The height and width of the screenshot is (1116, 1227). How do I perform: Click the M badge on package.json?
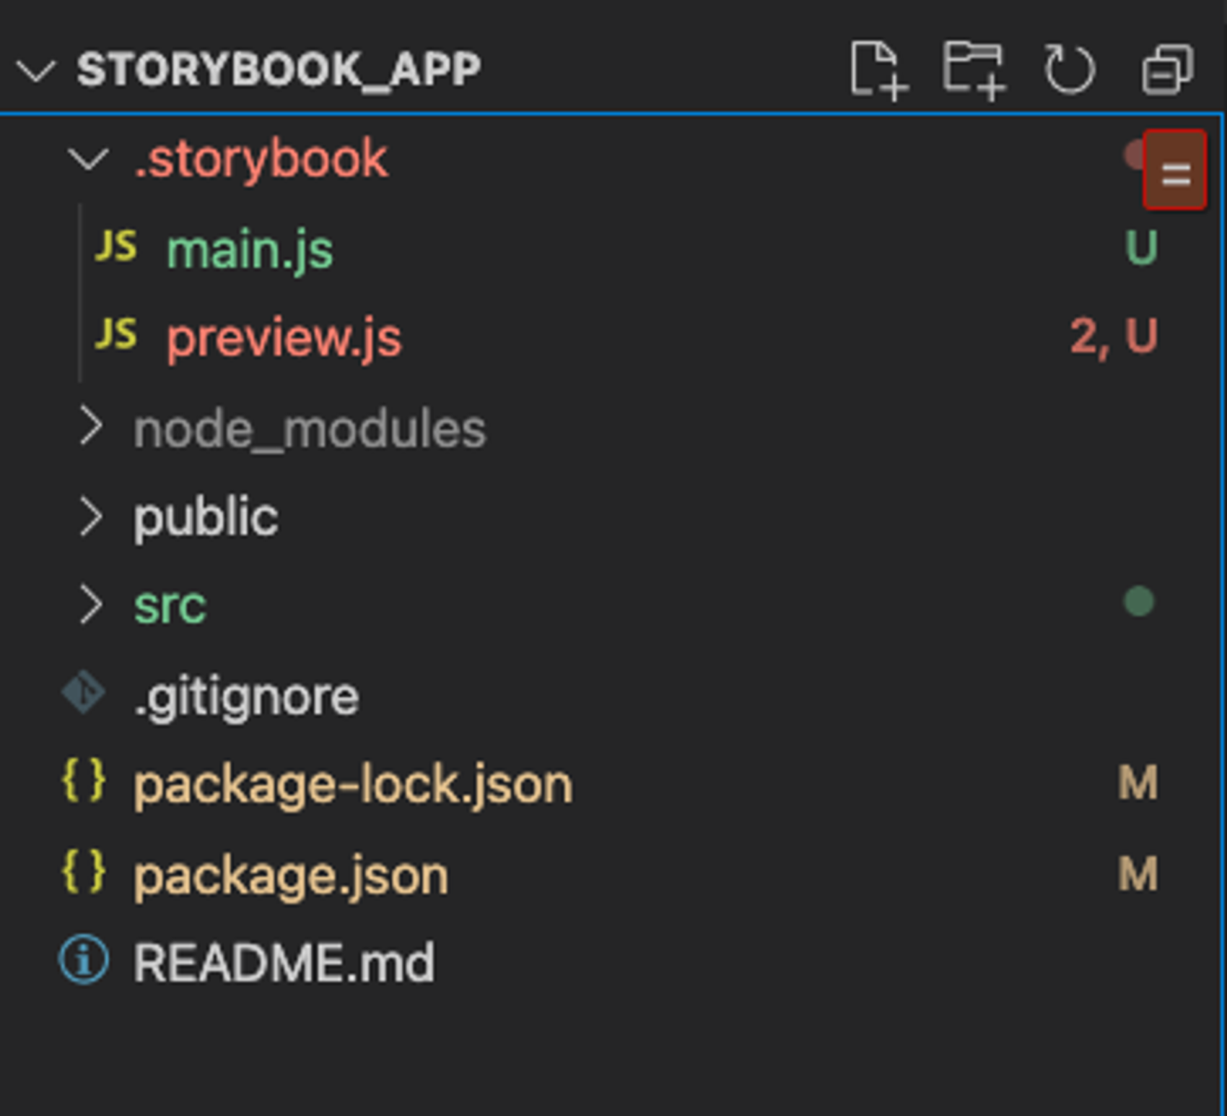[1138, 874]
